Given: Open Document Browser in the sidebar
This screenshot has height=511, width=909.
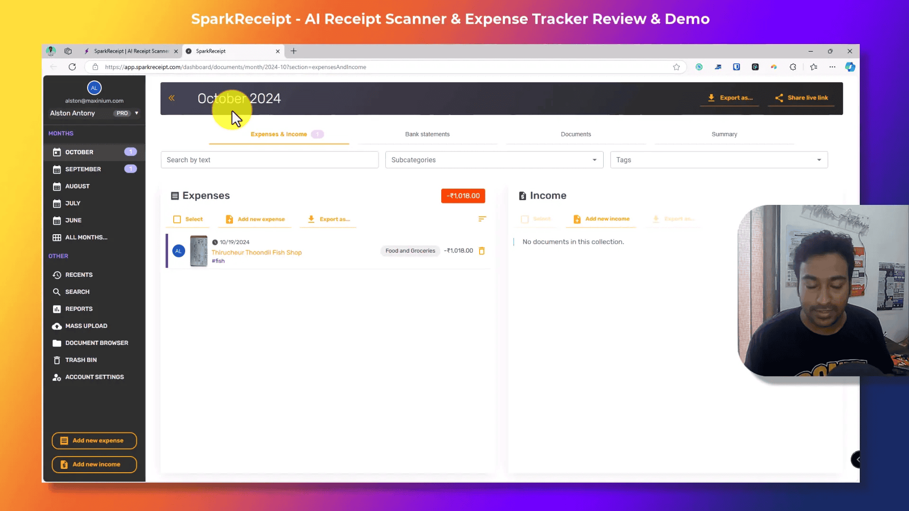Looking at the screenshot, I should pos(94,343).
